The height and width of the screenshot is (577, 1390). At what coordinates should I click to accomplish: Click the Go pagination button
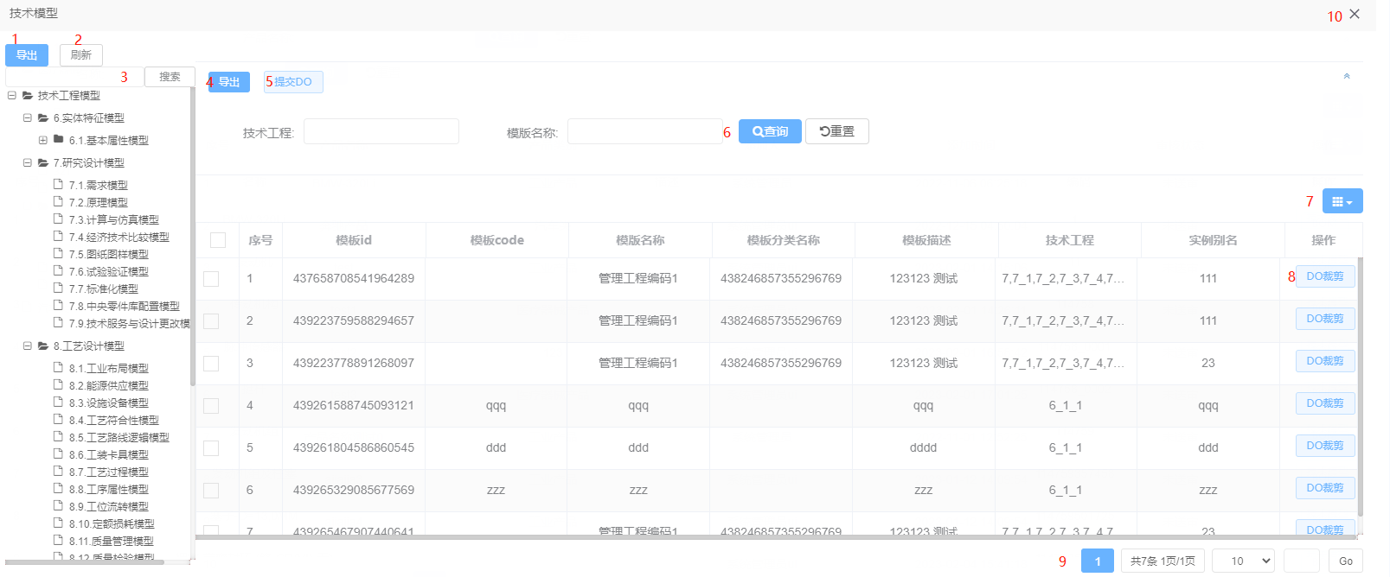coord(1346,561)
